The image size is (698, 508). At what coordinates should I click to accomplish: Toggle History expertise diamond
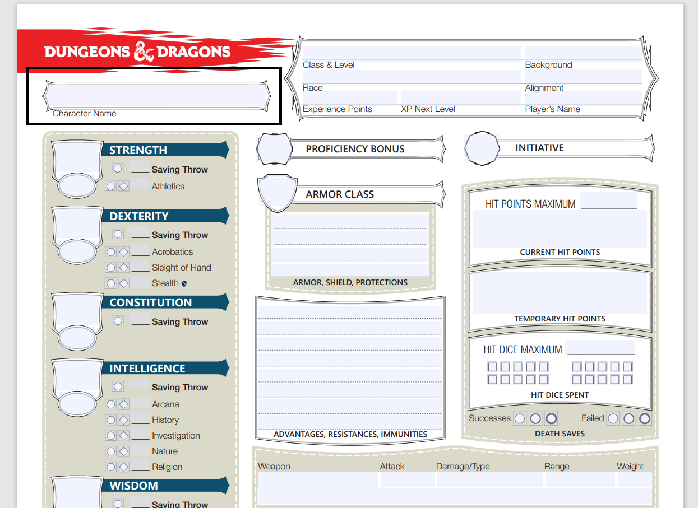coord(124,420)
